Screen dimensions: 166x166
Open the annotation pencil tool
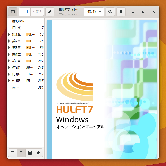point(50,12)
